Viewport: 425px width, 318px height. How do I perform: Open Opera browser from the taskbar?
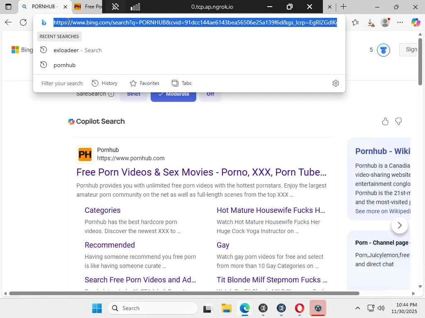tap(300, 308)
